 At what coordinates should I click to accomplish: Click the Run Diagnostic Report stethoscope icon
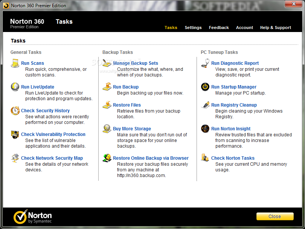[205, 63]
